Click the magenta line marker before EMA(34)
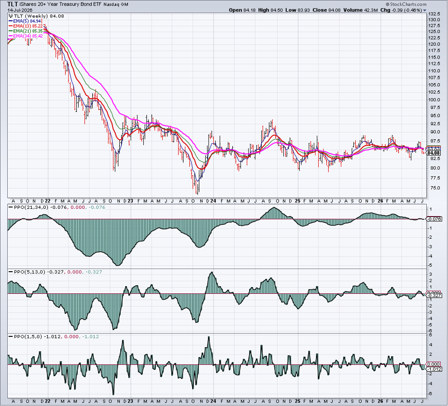448x406 pixels. tap(11, 36)
